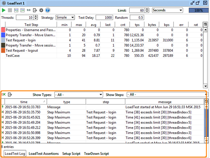Minimize the LoadTest 1 internal window
210x158 pixels.
193,3
